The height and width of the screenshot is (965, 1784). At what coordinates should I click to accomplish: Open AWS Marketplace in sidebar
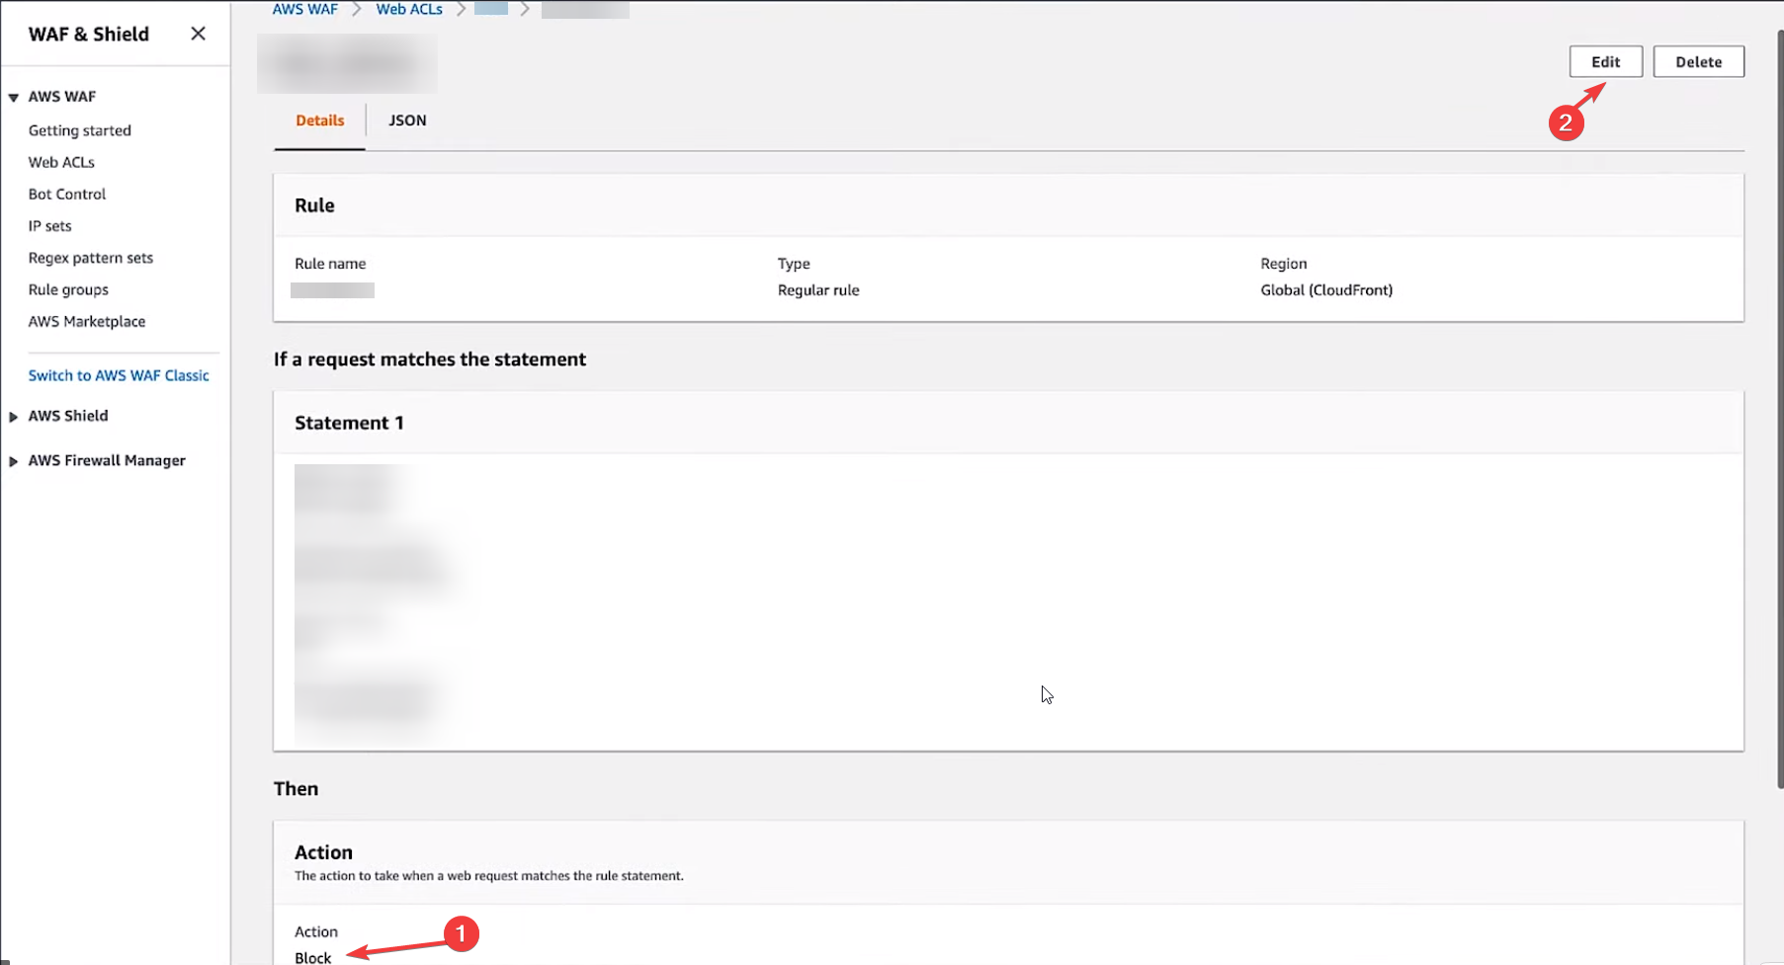click(87, 322)
